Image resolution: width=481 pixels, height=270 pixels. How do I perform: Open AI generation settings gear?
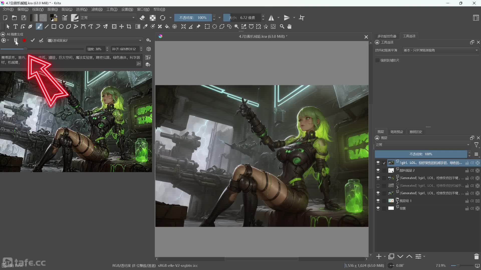point(149,40)
